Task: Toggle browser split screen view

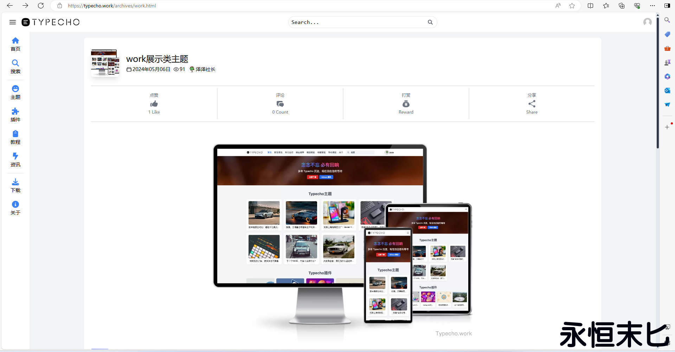Action: click(x=590, y=6)
